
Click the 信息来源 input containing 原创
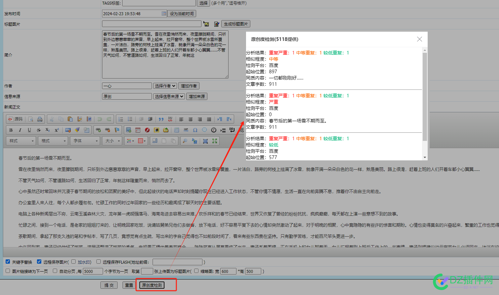pos(127,97)
